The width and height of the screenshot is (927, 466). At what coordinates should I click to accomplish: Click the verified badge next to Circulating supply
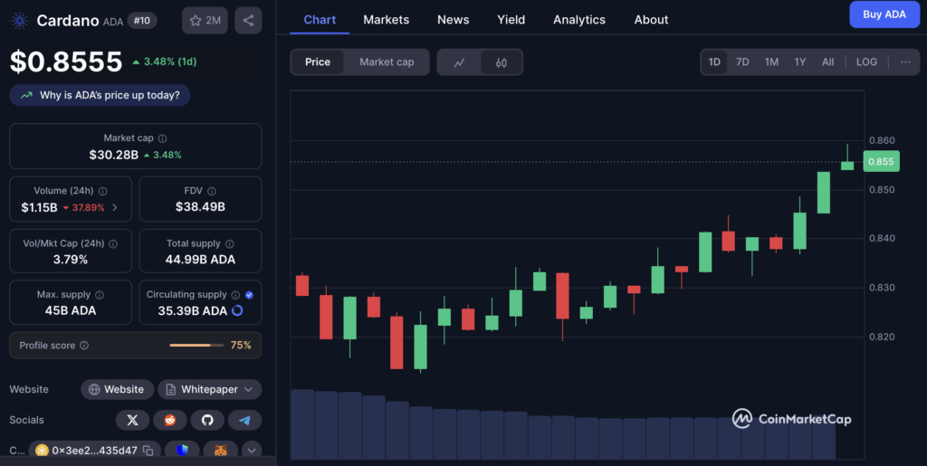click(x=249, y=295)
